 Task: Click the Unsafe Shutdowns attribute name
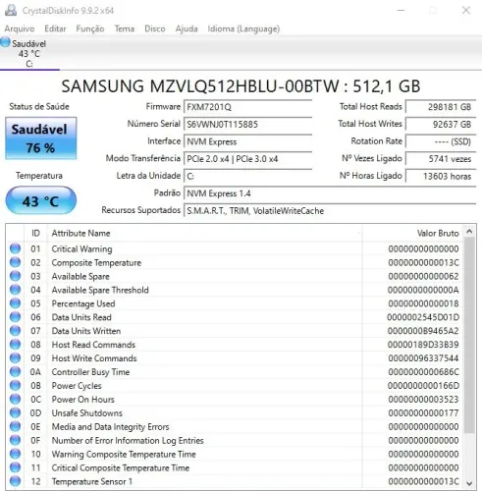tap(87, 413)
